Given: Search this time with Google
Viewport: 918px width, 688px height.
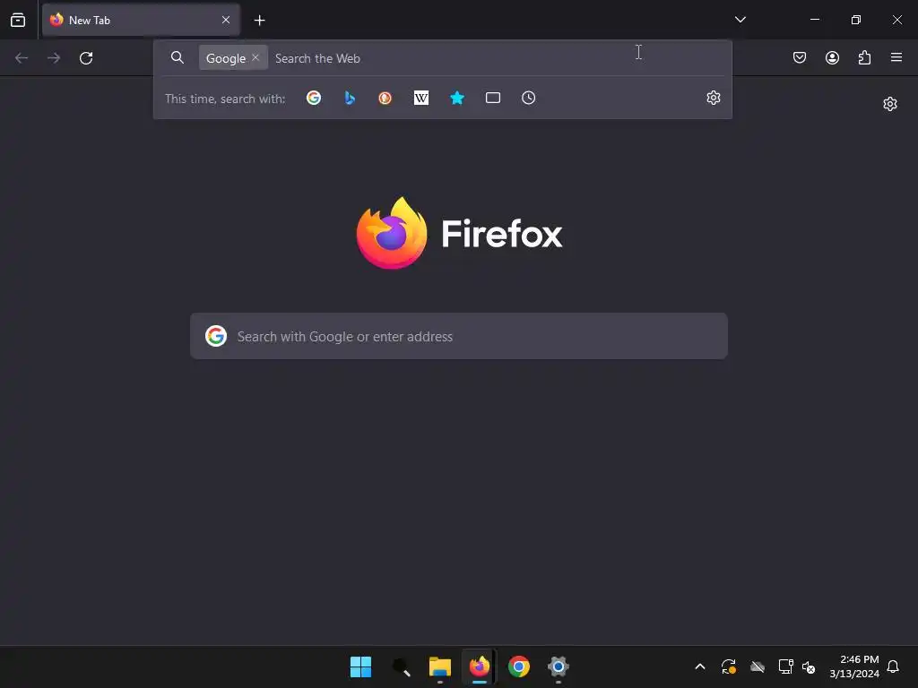Looking at the screenshot, I should pyautogui.click(x=314, y=98).
